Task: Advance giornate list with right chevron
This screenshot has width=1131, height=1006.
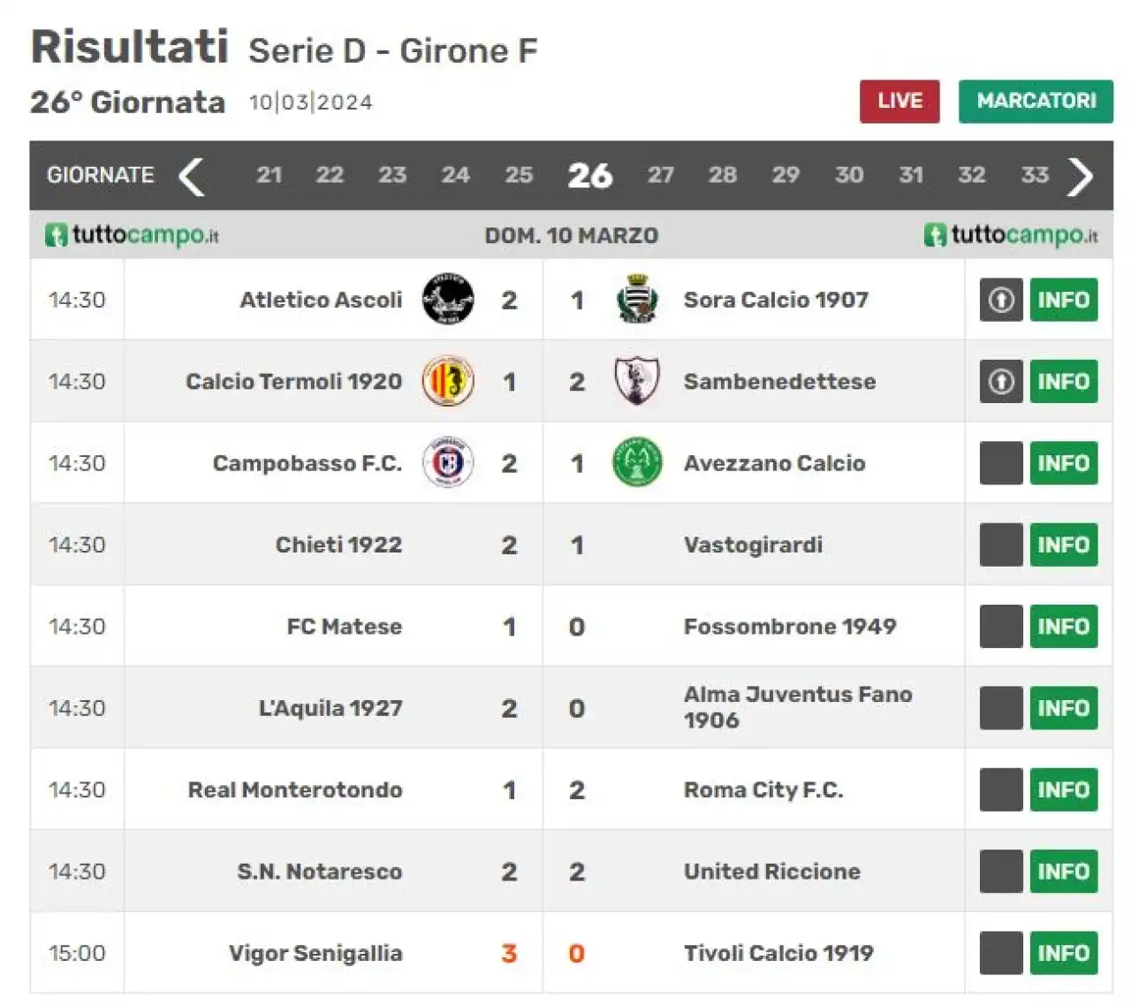Action: [x=1081, y=176]
